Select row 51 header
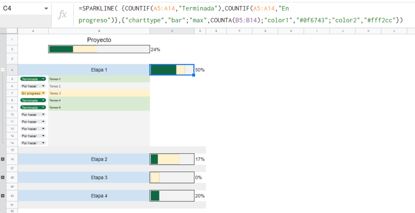Image resolution: width=415 pixels, height=213 pixels. (x=12, y=205)
